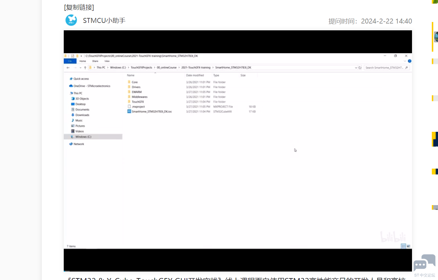Image resolution: width=438 pixels, height=280 pixels.
Task: Sort by the Size column header
Action: [x=243, y=75]
